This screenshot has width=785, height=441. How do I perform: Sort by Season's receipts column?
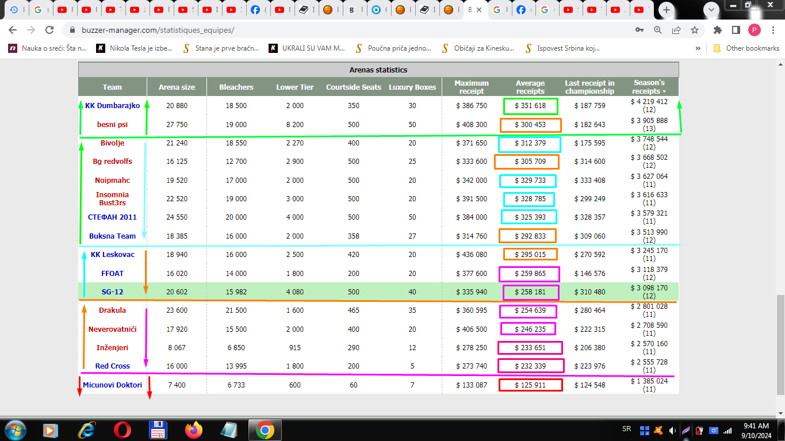point(649,87)
